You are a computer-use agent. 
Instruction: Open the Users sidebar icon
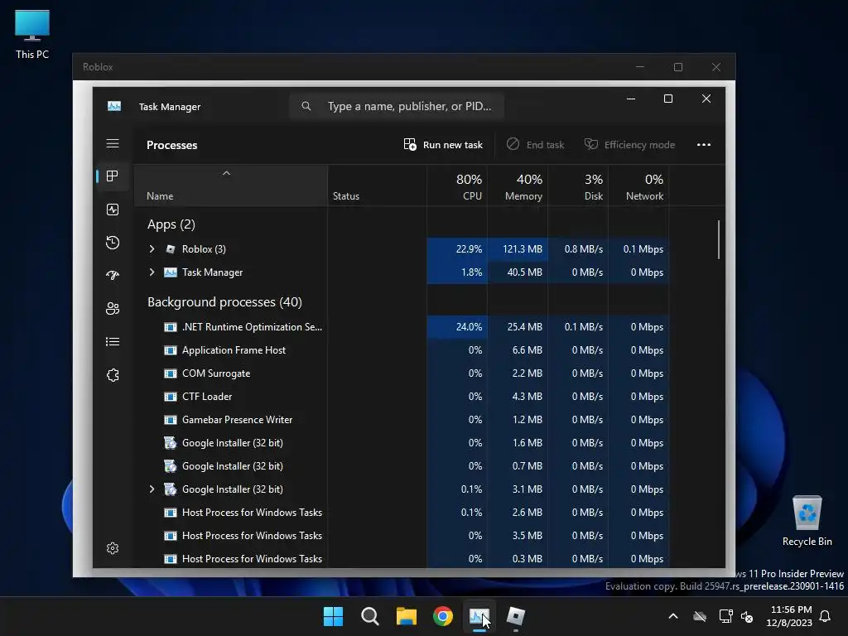(113, 308)
